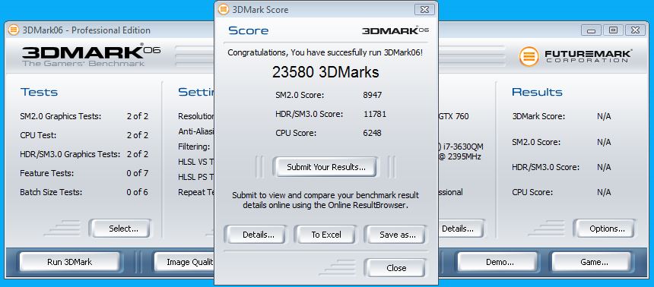This screenshot has width=654, height=287.
Task: Click the 3DMark06 main window title icon
Action: 14,30
